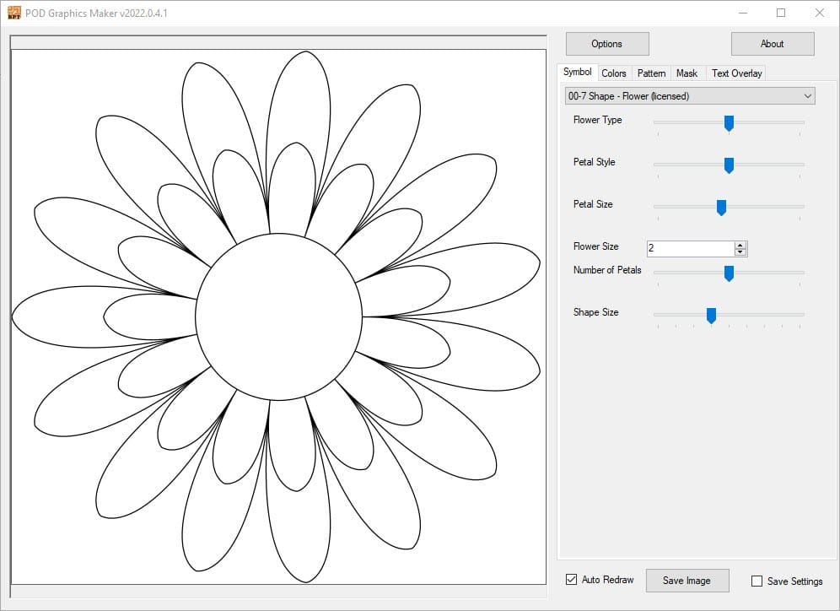This screenshot has height=611, width=840.
Task: Open the About window
Action: coord(772,44)
